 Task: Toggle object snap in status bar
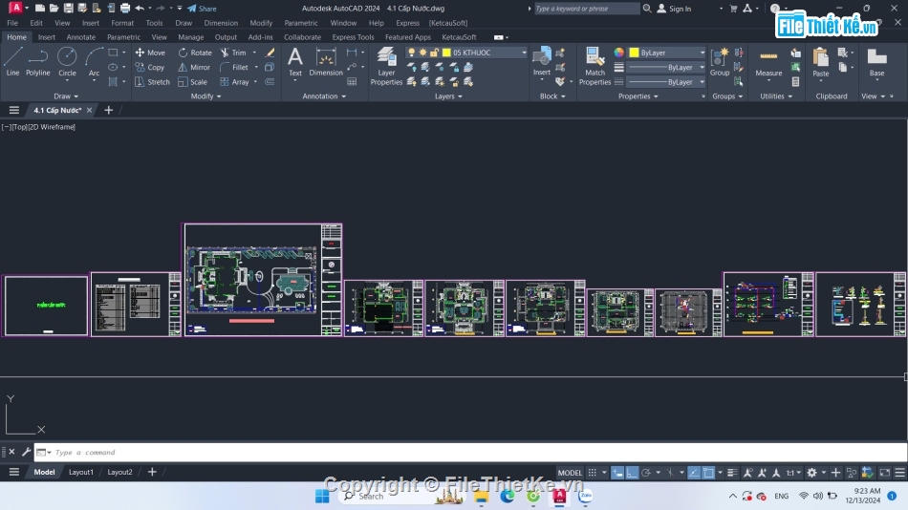(x=708, y=473)
